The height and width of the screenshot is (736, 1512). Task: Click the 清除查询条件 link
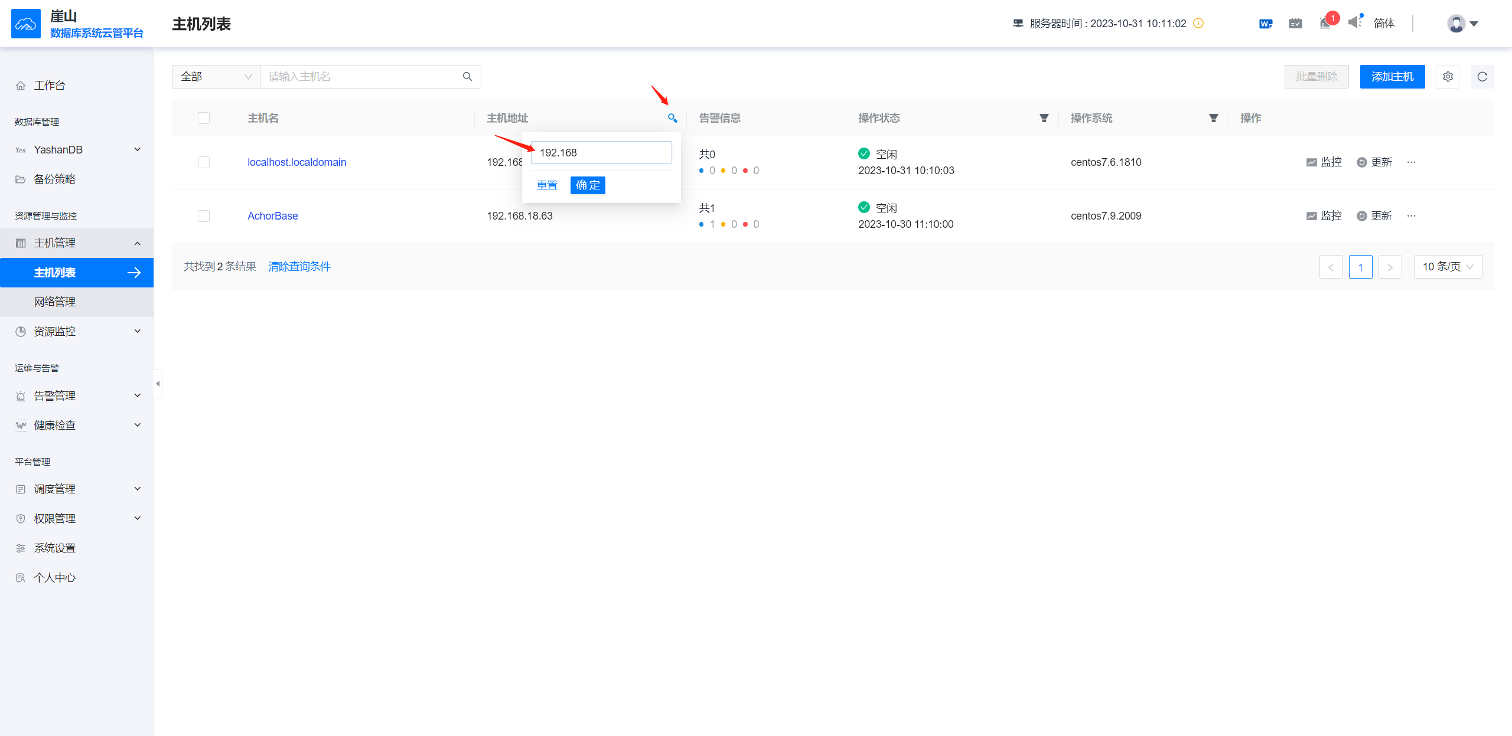pos(299,267)
